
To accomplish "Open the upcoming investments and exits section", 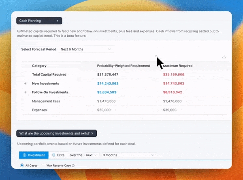I will pyautogui.click(x=56, y=133).
